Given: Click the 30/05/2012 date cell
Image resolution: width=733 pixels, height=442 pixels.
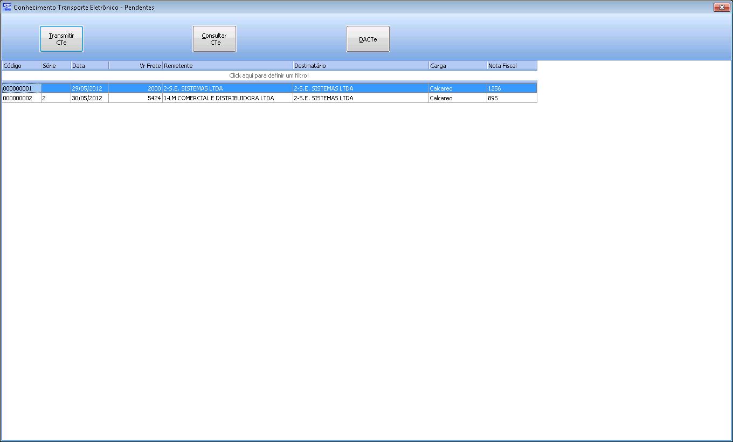Looking at the screenshot, I should coord(89,98).
